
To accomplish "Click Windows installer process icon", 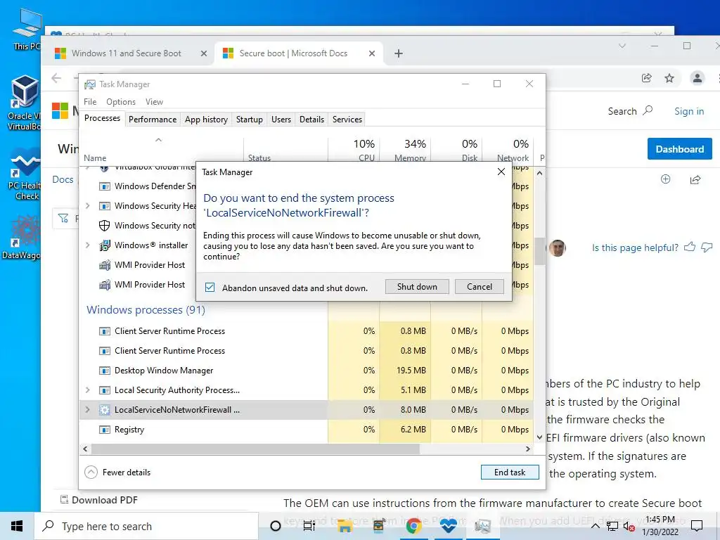I will (x=105, y=245).
